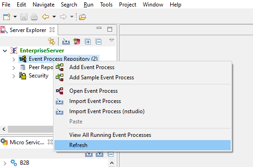Click the horizontal scrollbar left arrow
This screenshot has width=253, height=167.
tap(4, 129)
